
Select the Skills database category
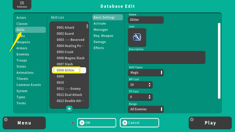point(30,30)
